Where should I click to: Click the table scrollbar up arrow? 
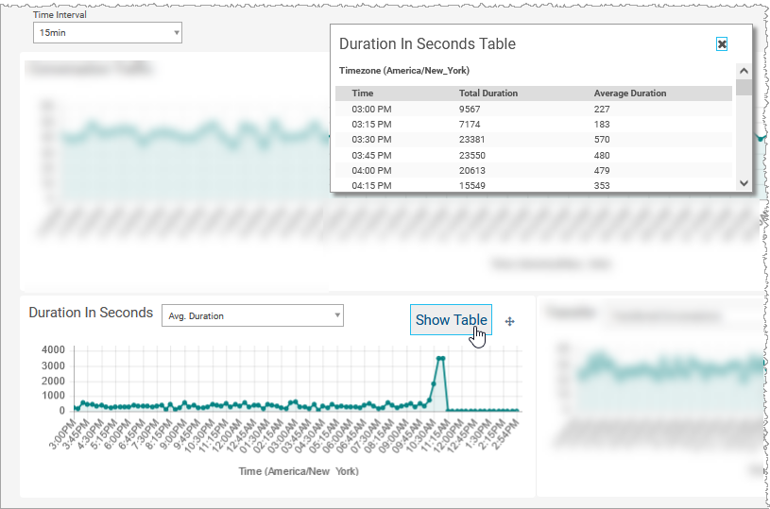tap(743, 72)
